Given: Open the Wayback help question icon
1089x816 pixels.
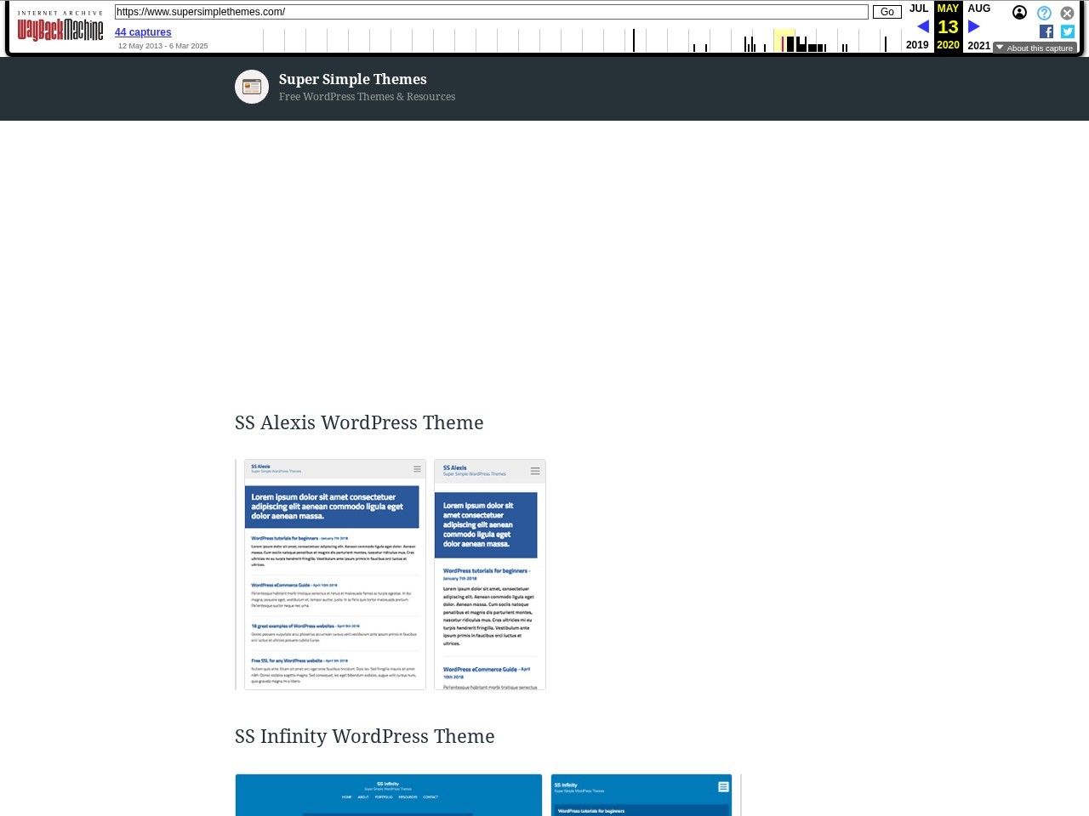Looking at the screenshot, I should [1044, 13].
